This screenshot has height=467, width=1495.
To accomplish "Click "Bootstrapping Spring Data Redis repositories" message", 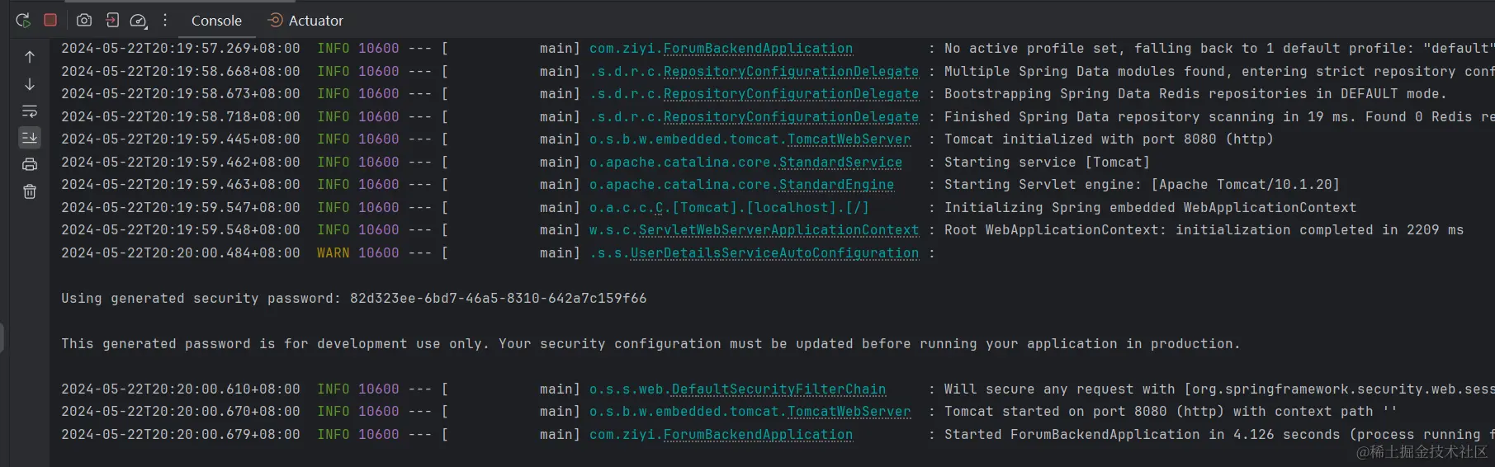I will pos(1195,94).
